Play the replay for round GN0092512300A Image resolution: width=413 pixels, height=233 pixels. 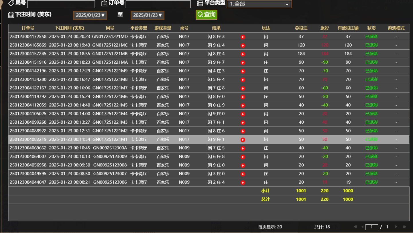click(243, 148)
